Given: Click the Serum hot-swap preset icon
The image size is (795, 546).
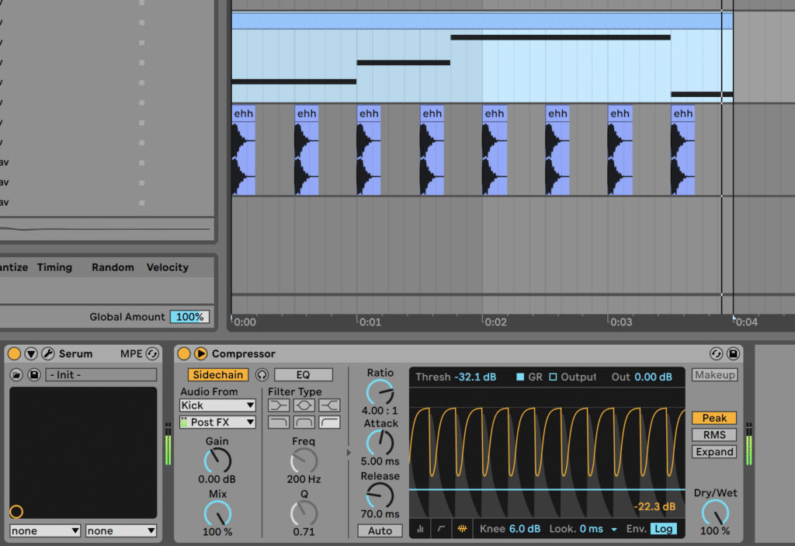Looking at the screenshot, I should (151, 354).
